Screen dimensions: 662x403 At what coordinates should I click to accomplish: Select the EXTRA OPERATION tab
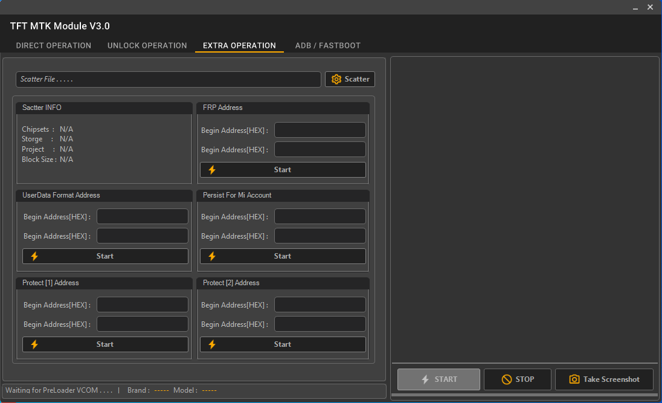coord(239,45)
